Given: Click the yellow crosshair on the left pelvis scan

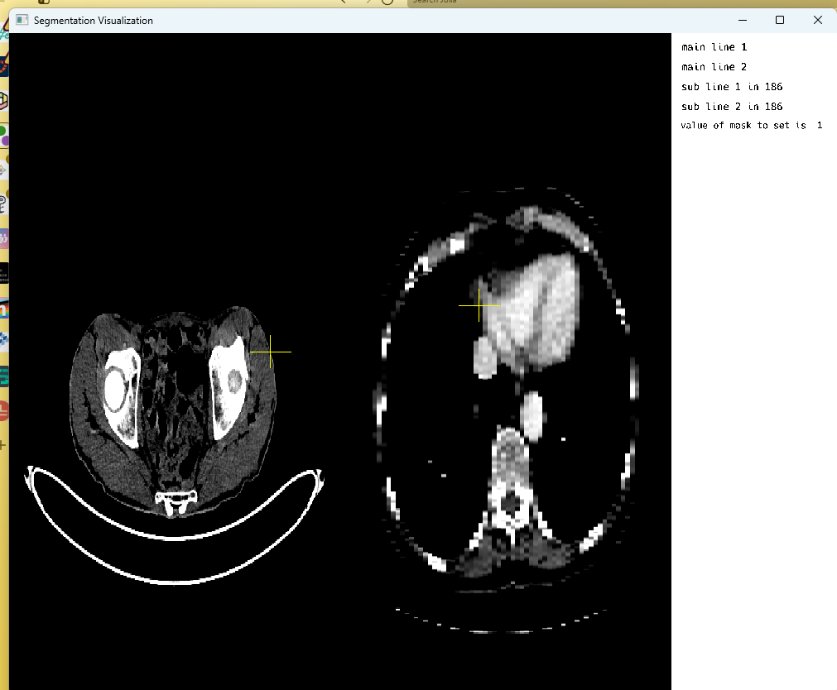Looking at the screenshot, I should (x=271, y=352).
